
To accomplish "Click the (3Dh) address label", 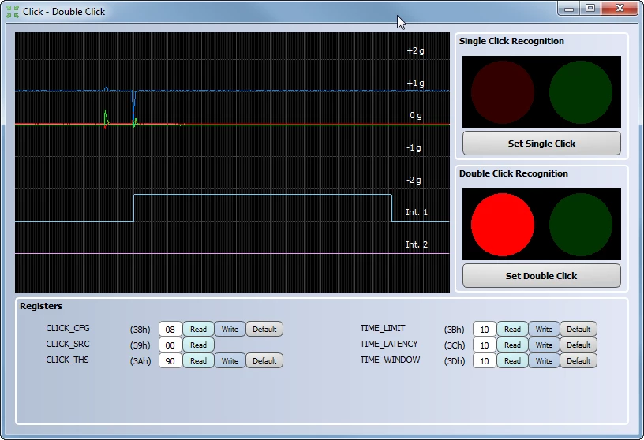I will [x=455, y=361].
